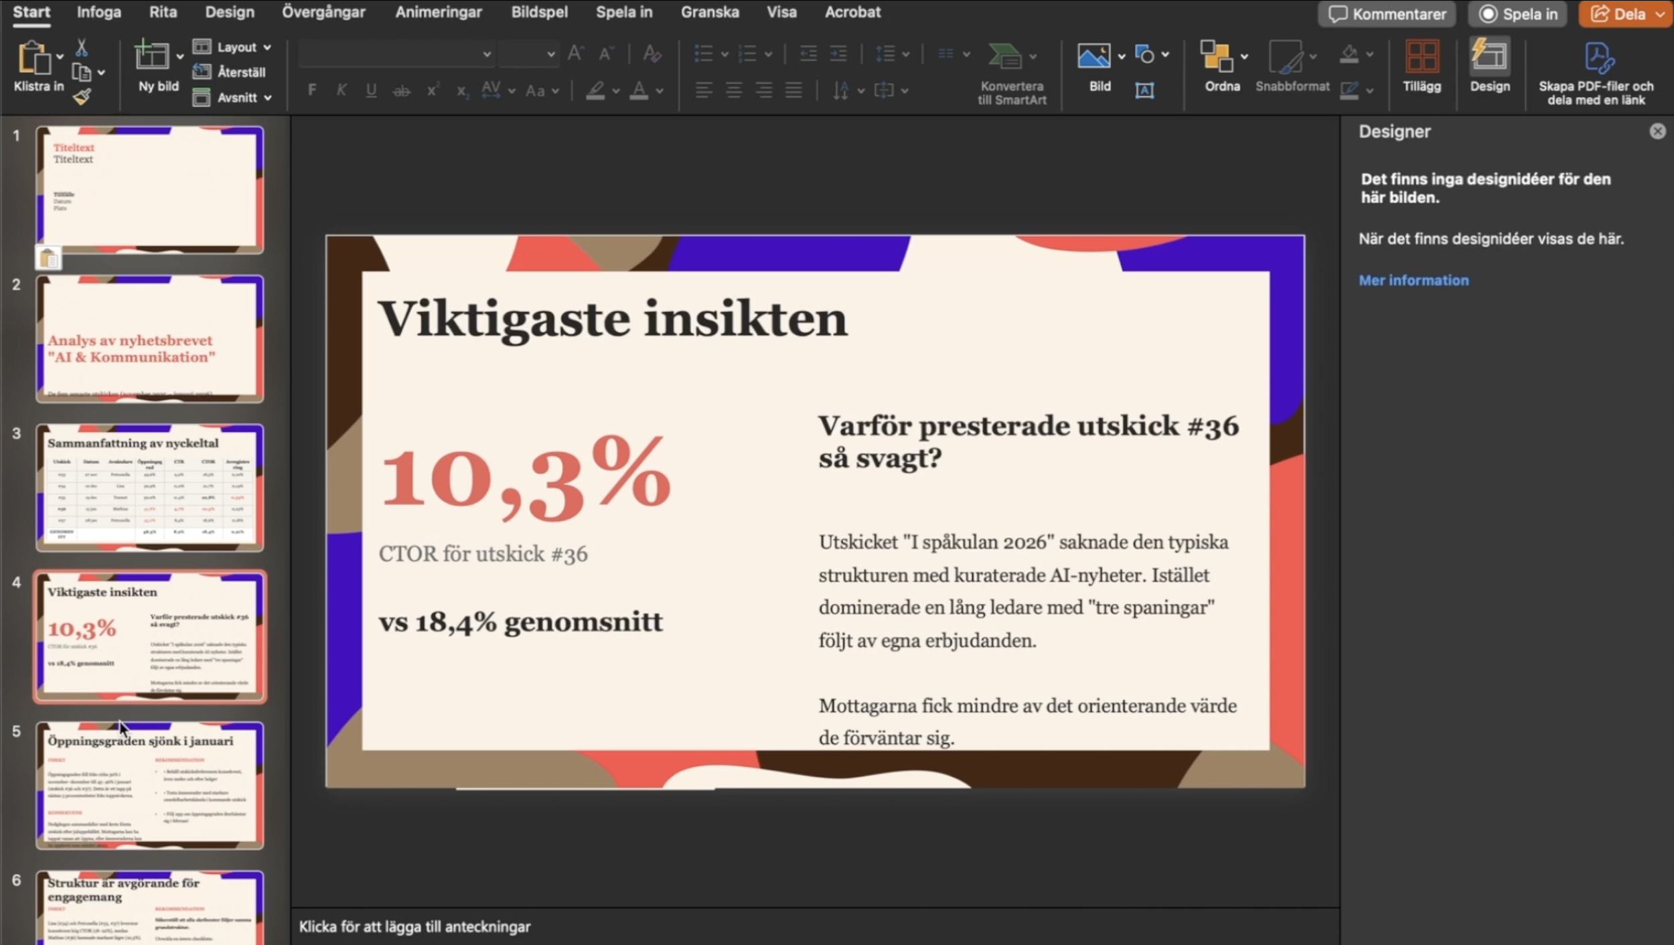Screen dimensions: 1674x945
Task: Open the Bildspel ribbon tab
Action: click(538, 11)
